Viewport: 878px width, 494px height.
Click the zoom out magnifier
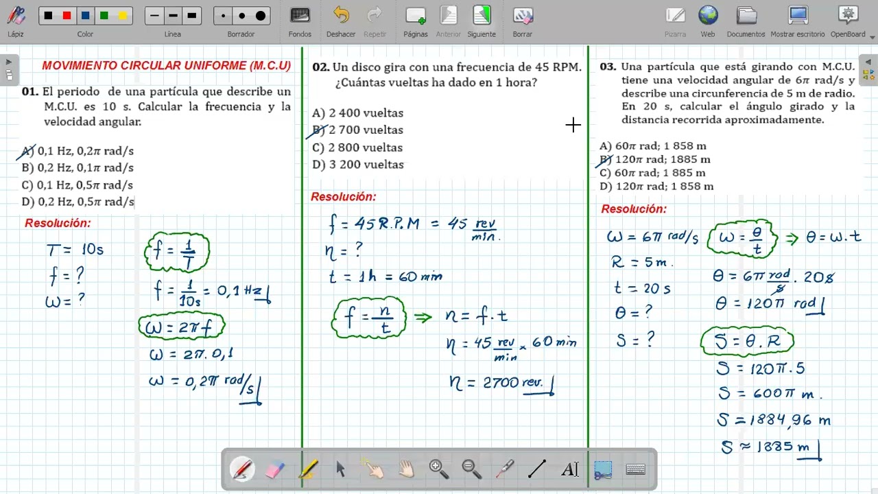coord(472,469)
